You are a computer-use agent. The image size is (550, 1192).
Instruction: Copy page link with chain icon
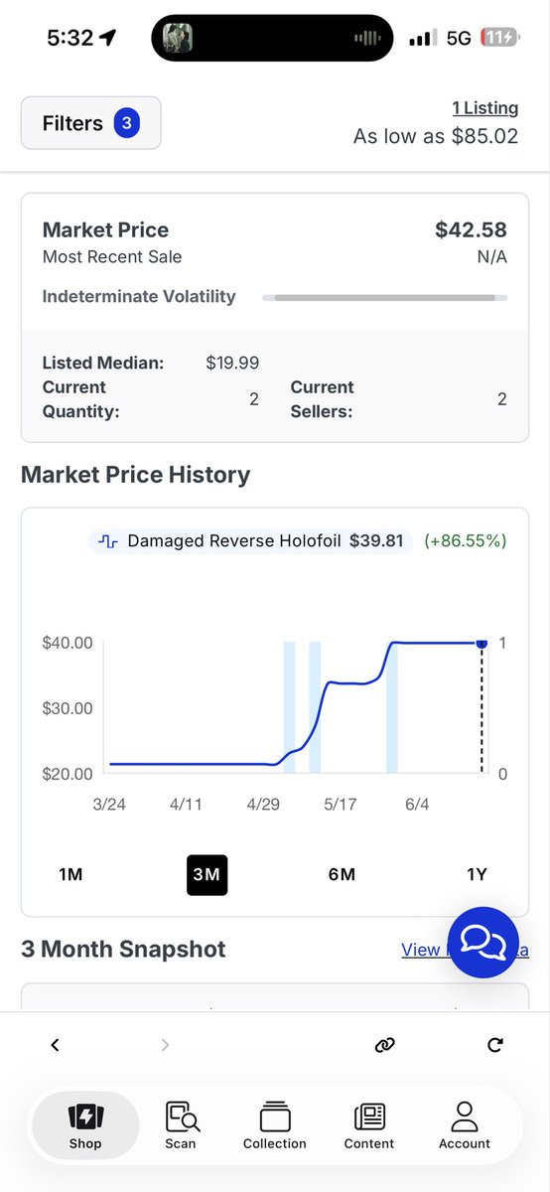(x=384, y=1044)
